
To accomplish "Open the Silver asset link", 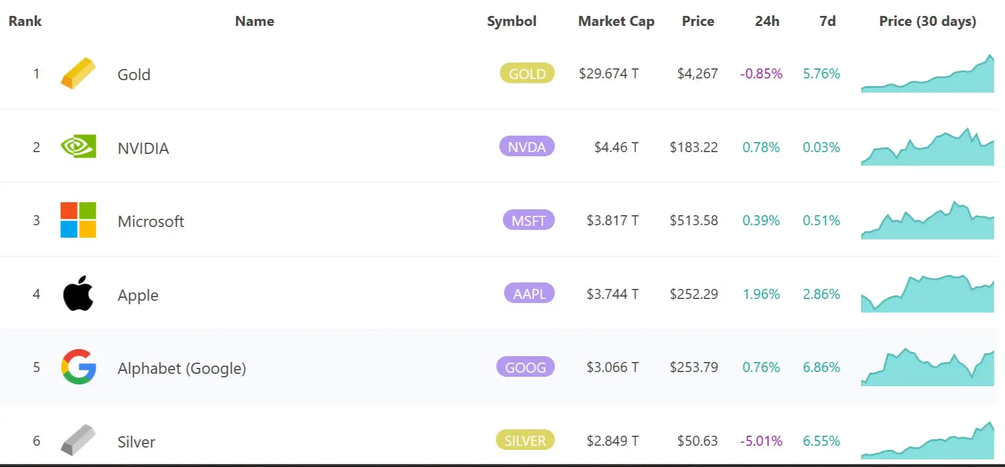I will (136, 442).
